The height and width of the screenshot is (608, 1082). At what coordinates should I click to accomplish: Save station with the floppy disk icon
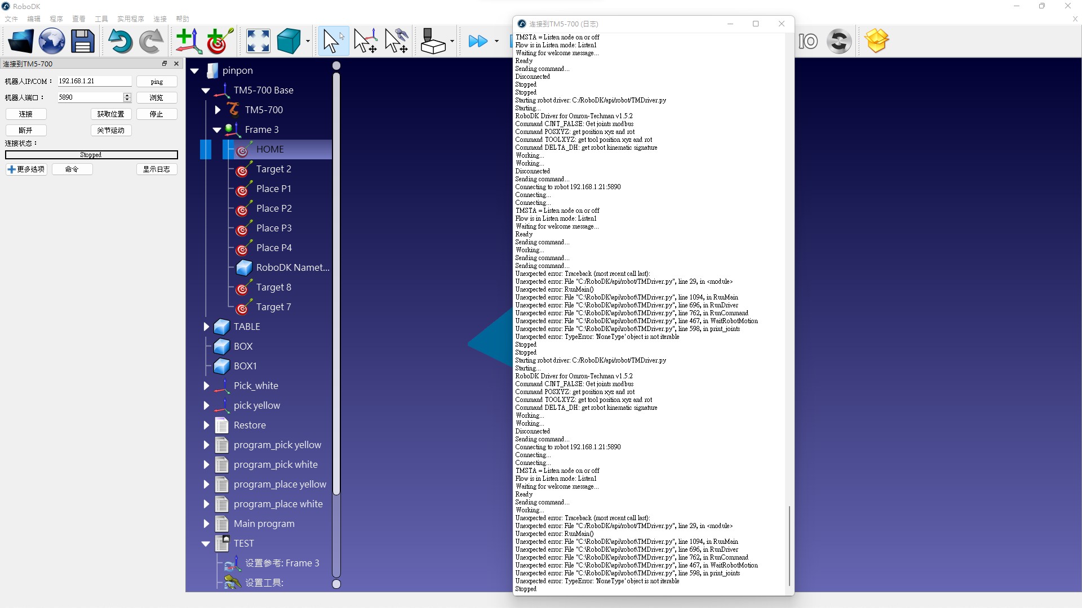pos(83,41)
